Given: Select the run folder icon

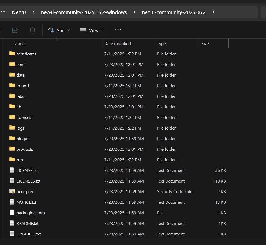Looking at the screenshot, I should (x=12, y=159).
